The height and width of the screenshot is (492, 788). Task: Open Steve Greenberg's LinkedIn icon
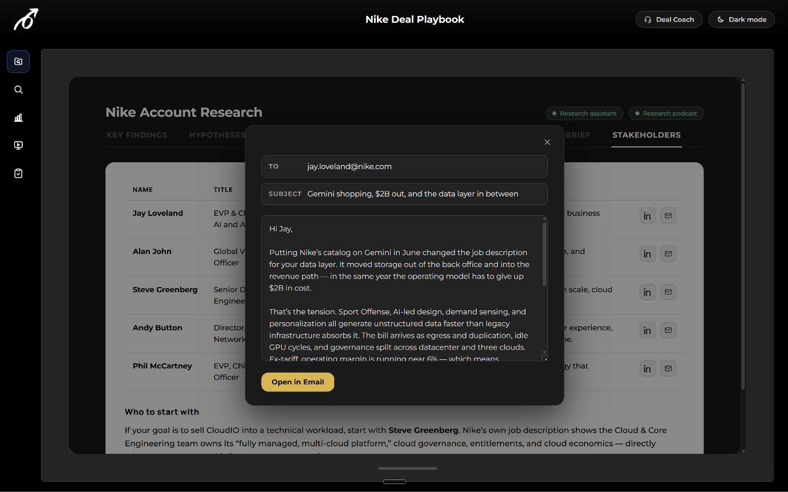(x=647, y=292)
